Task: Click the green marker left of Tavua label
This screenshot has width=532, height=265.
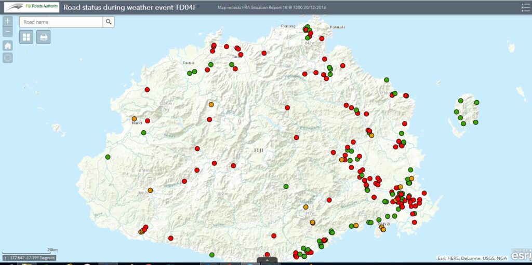Action: tap(190, 73)
